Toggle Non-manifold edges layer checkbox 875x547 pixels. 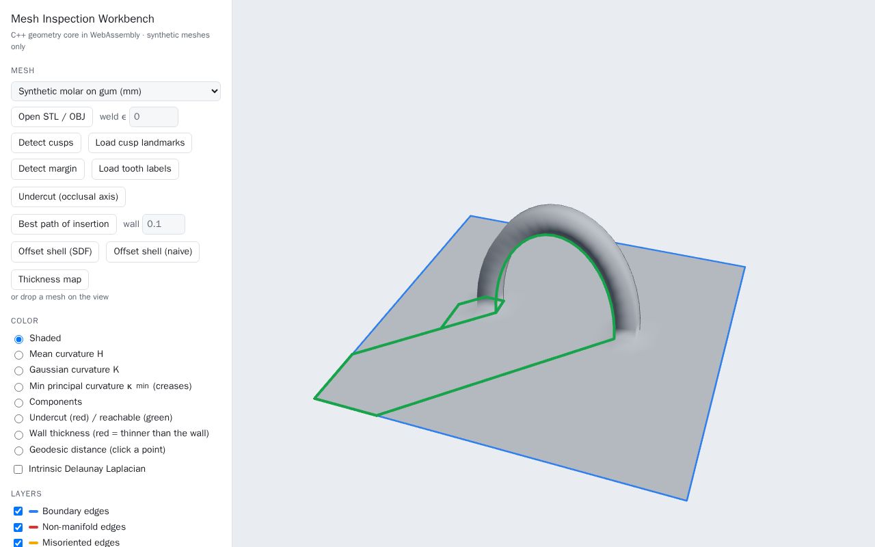point(18,527)
